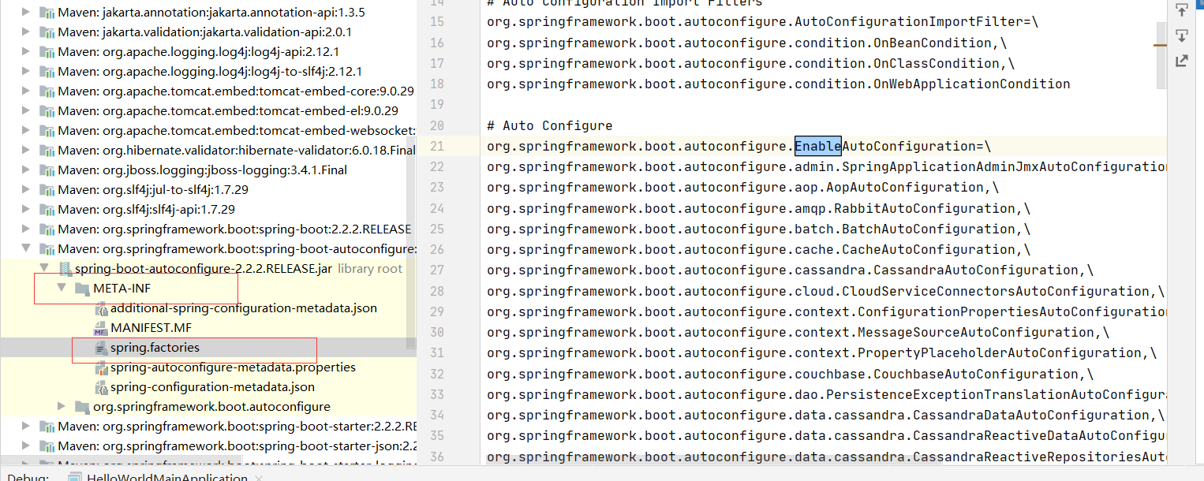Screen dimensions: 1204x481
Task: Click the additional-spring-configuration-metadata.json file icon
Action: tap(100, 308)
